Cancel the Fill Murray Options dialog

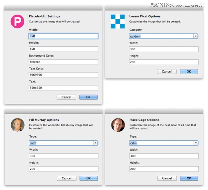tap(67, 178)
